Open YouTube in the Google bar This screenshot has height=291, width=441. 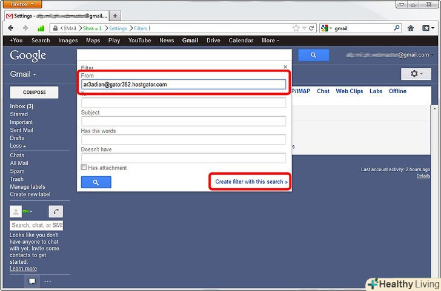click(x=139, y=41)
